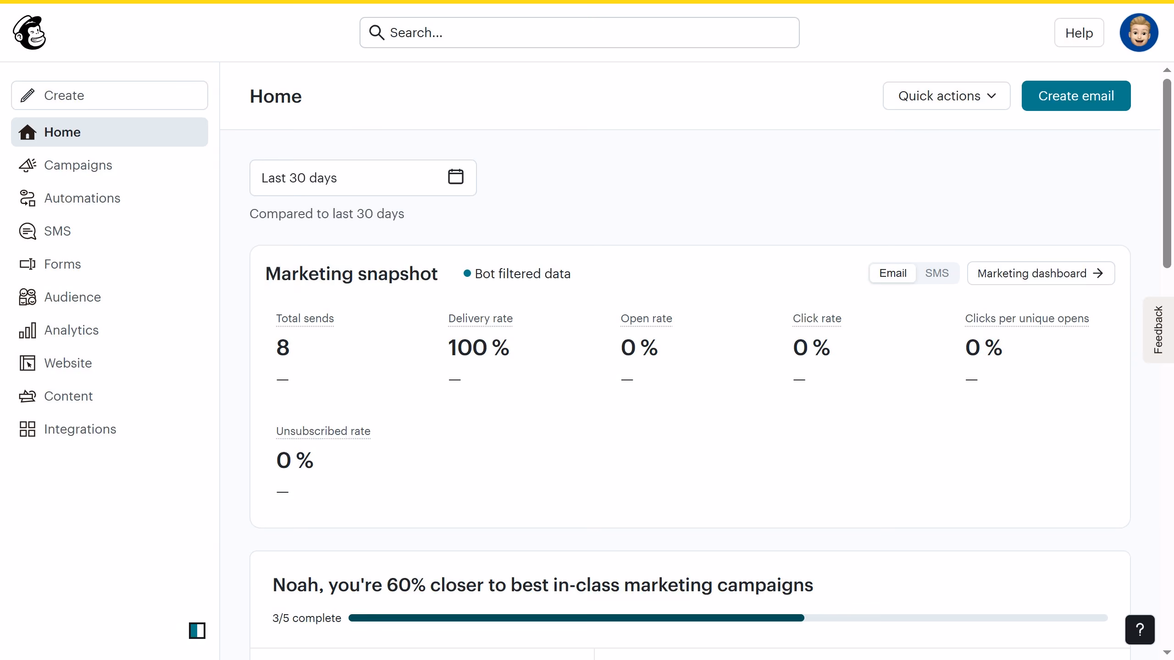1174x660 pixels.
Task: Click the Automations flow icon
Action: 28,198
